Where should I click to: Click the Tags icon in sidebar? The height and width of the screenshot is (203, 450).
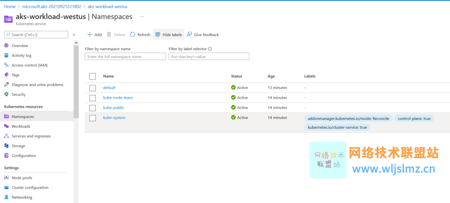pyautogui.click(x=6, y=75)
